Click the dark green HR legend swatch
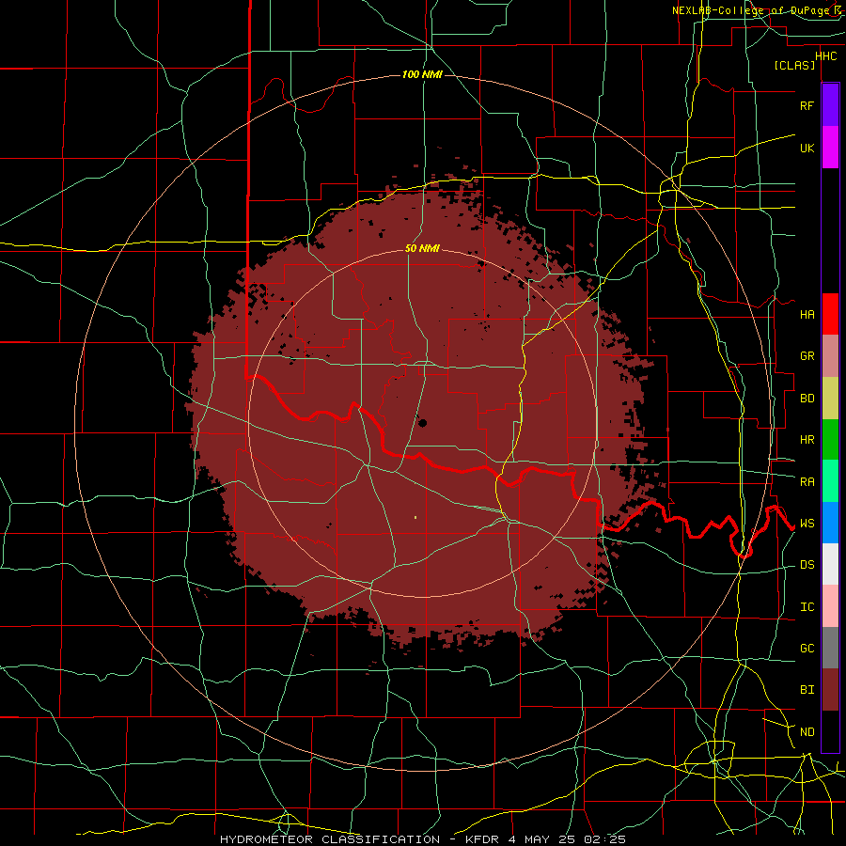Image resolution: width=846 pixels, height=846 pixels. pyautogui.click(x=830, y=440)
